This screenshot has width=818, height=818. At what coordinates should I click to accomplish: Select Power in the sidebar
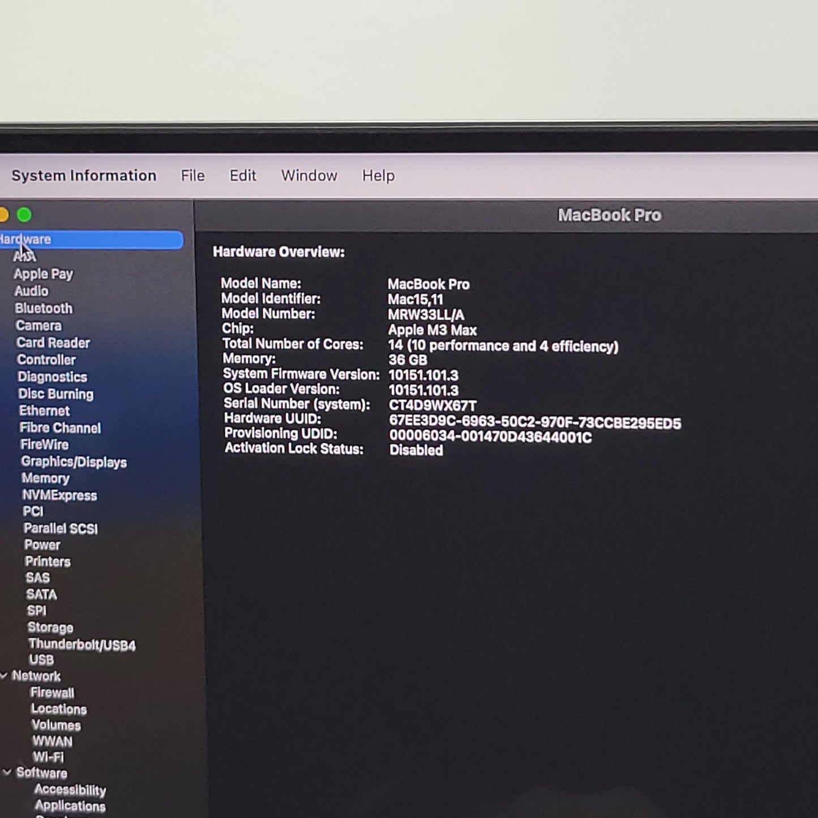click(x=42, y=545)
